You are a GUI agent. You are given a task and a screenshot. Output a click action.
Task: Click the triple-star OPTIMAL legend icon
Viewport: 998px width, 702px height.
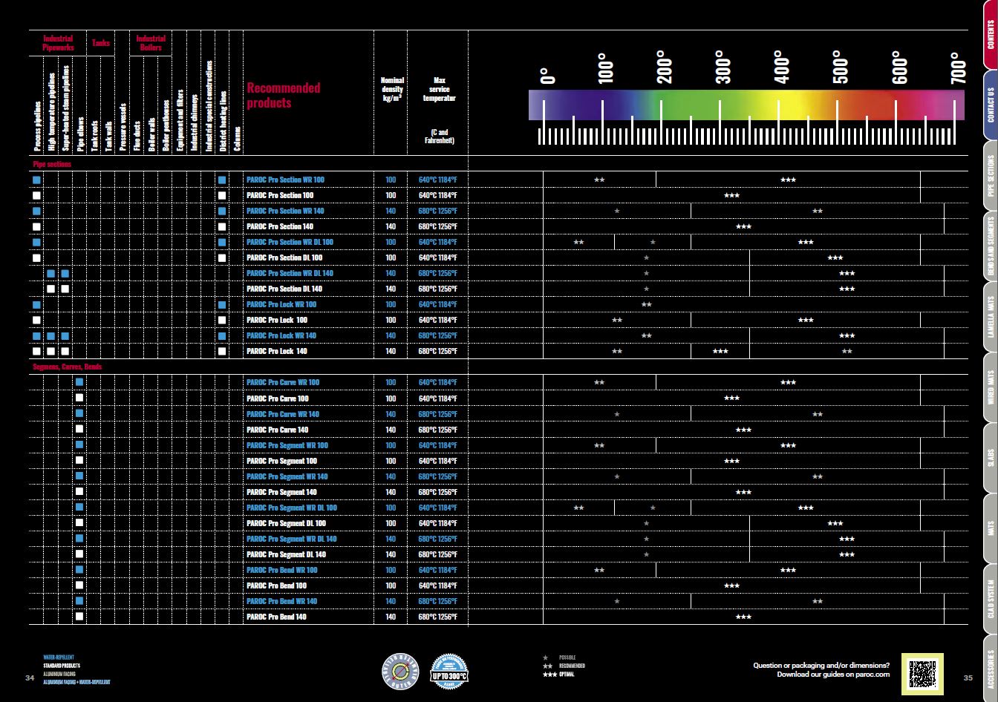549,675
